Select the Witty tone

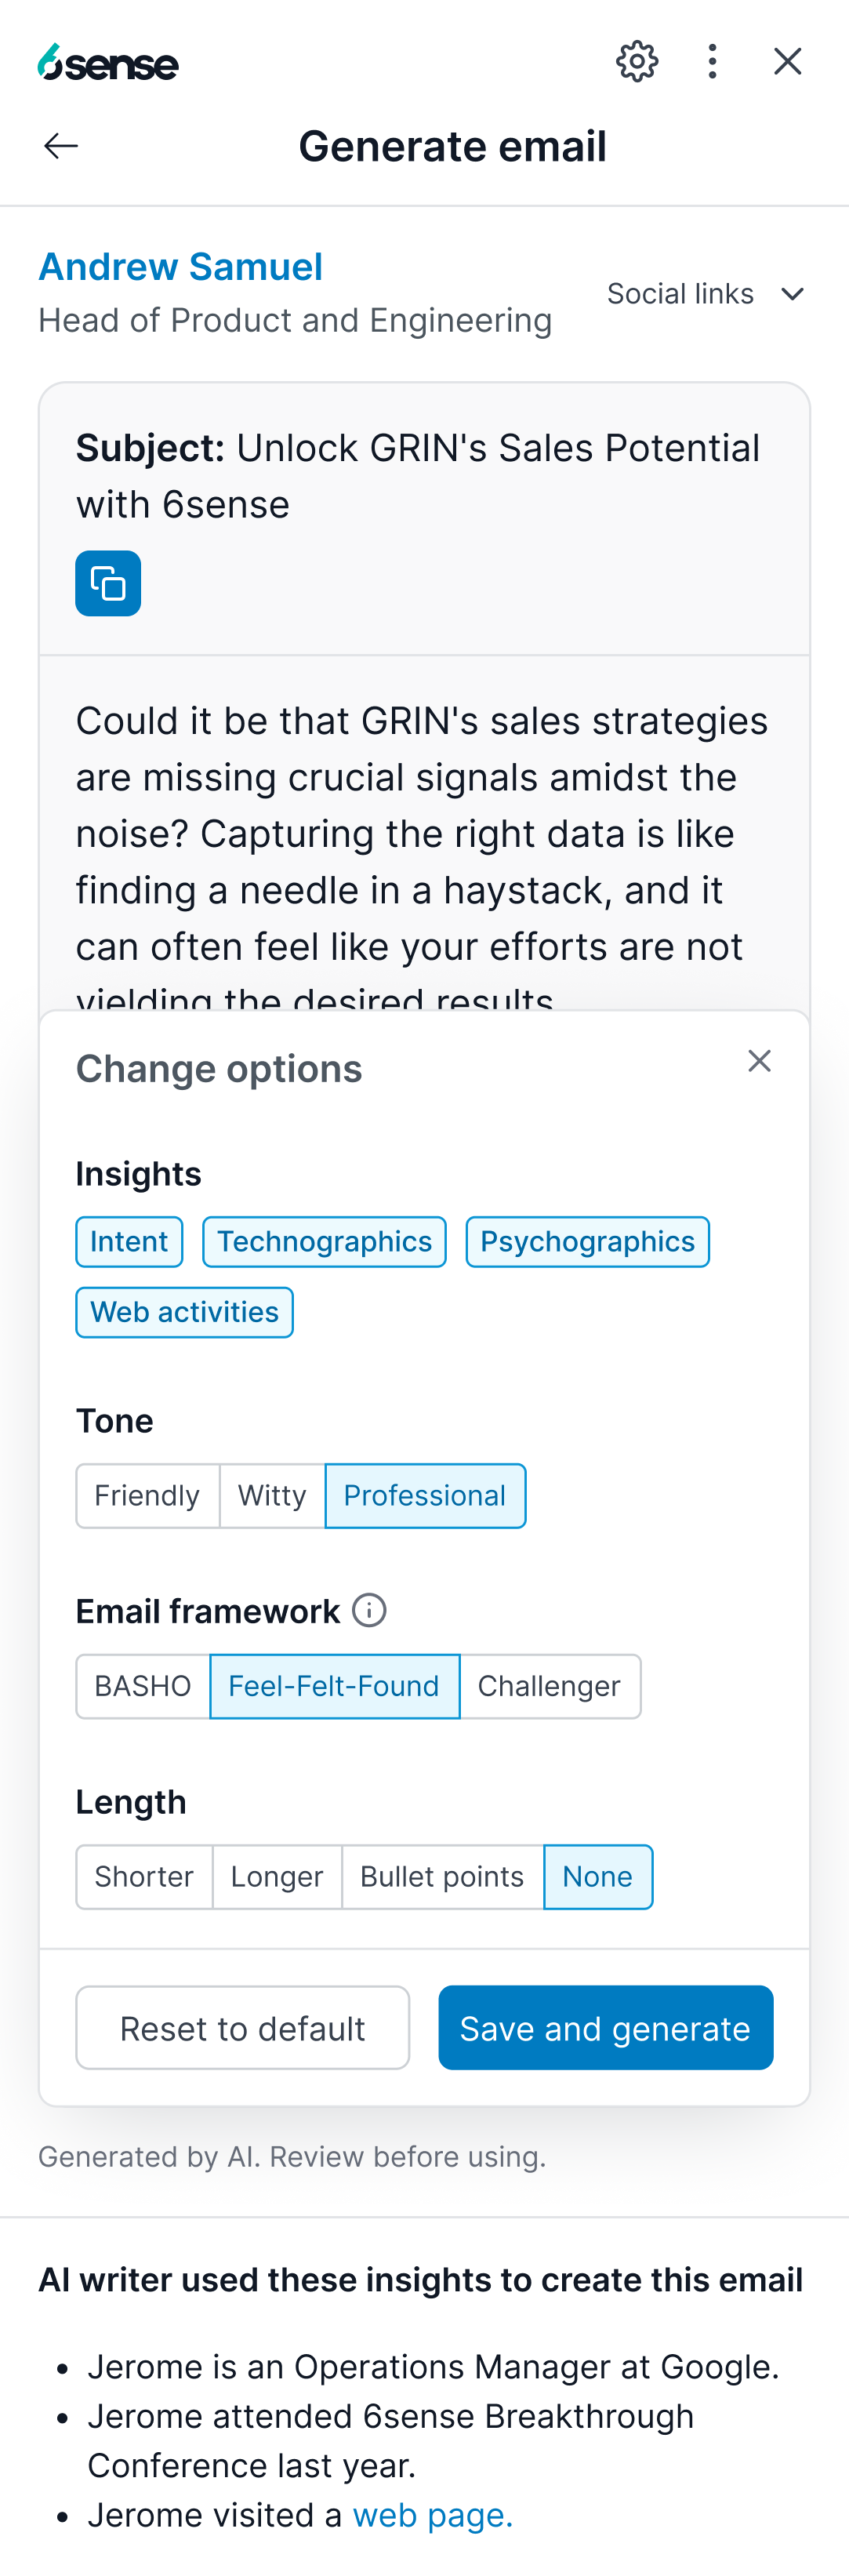pyautogui.click(x=271, y=1495)
